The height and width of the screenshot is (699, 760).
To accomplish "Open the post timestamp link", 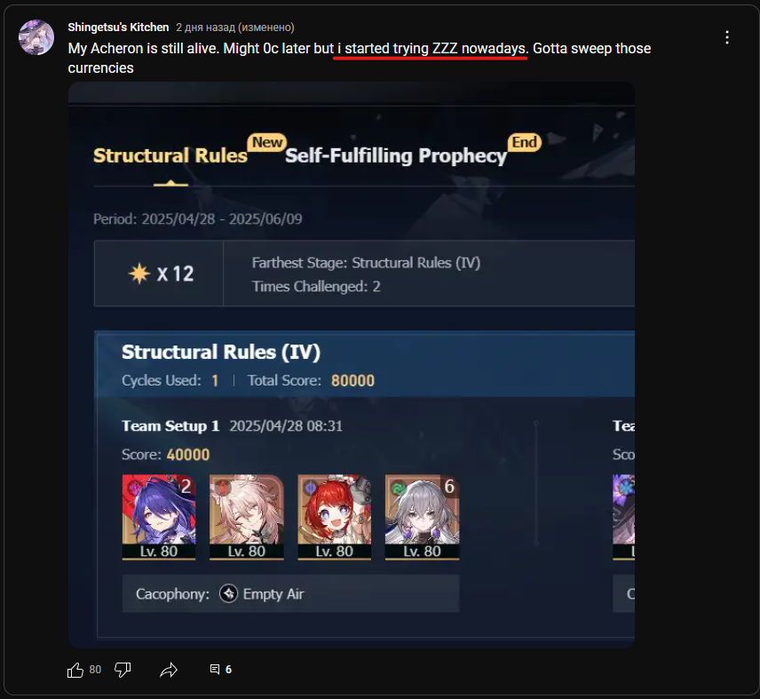I will click(x=234, y=28).
